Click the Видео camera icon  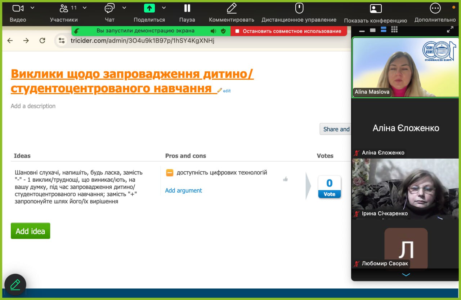18,8
